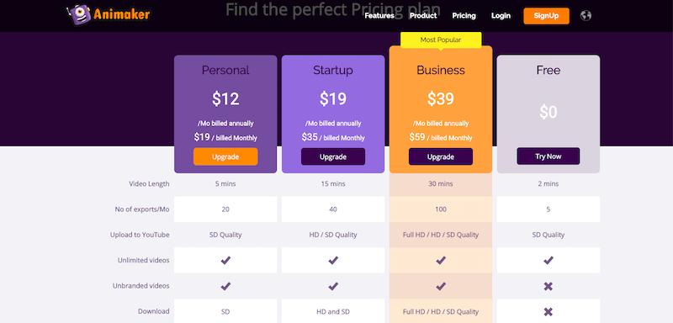Go to the Pricing page link
673x323 pixels.
(464, 16)
